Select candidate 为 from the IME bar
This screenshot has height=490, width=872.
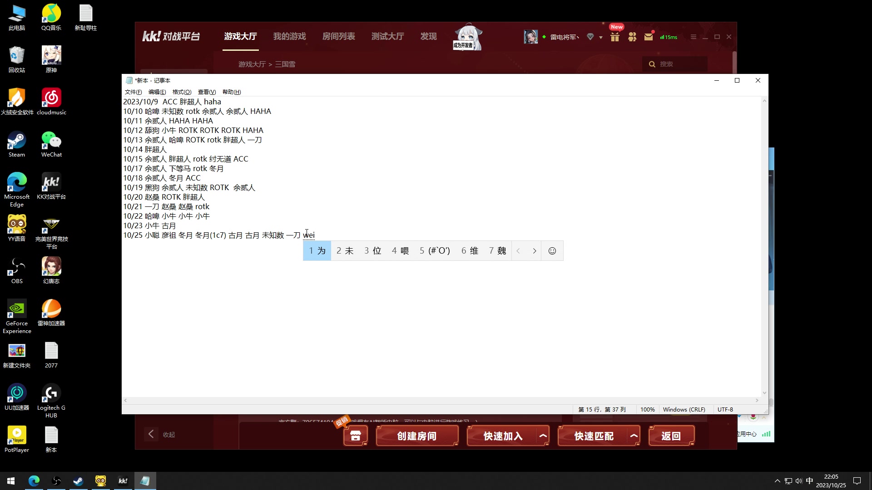(317, 250)
